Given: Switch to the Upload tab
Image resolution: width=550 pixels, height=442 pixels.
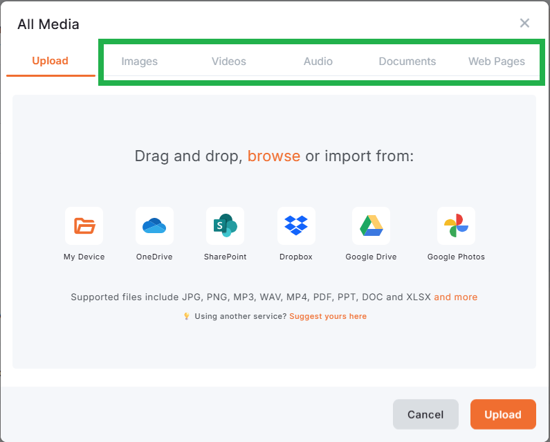Looking at the screenshot, I should pyautogui.click(x=50, y=61).
